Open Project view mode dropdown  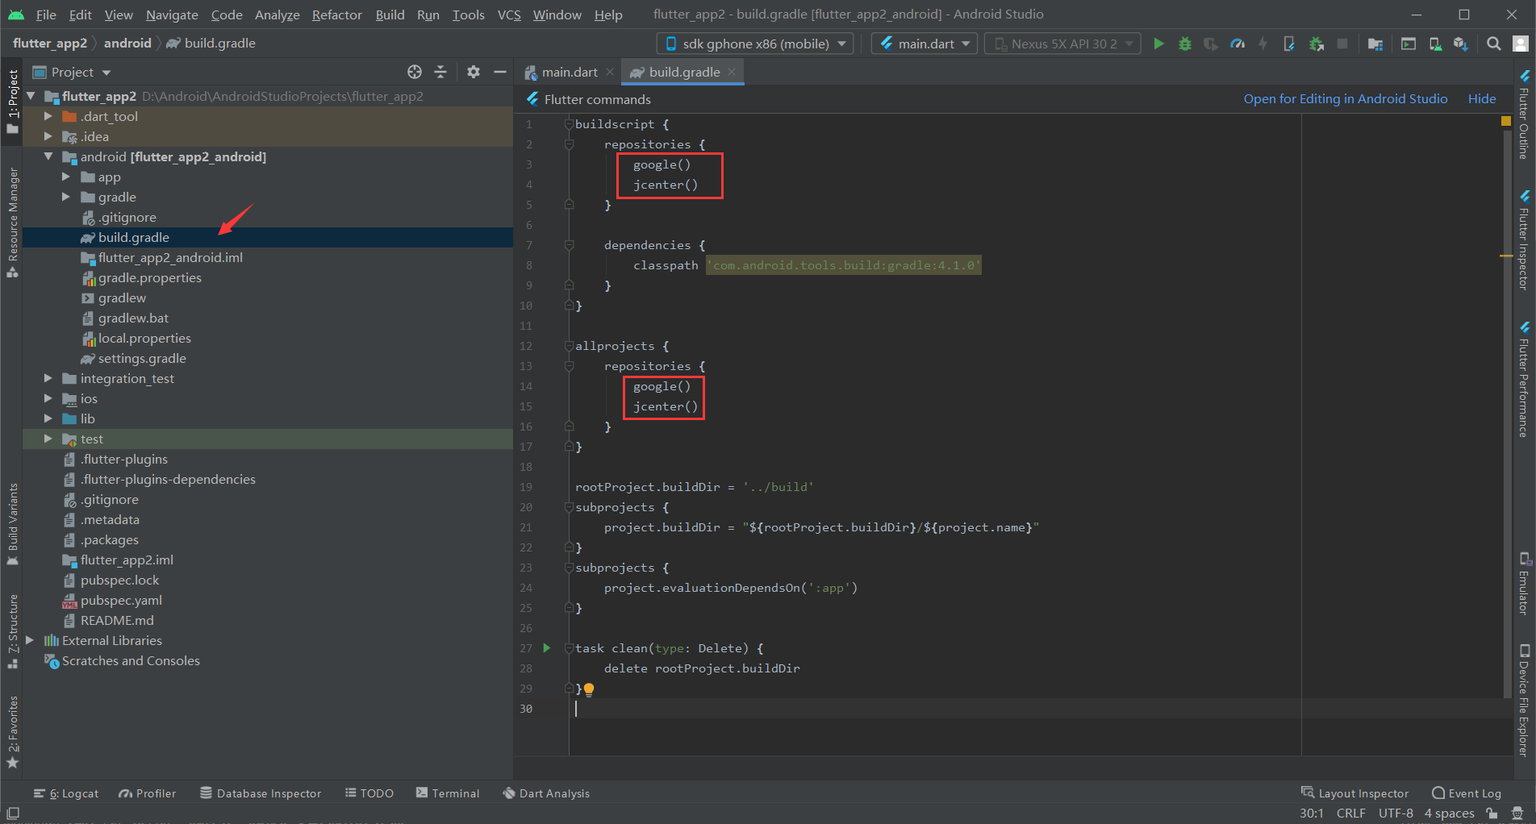click(71, 72)
